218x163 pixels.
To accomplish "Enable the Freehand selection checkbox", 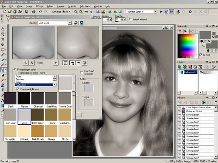I will pos(82,72).
